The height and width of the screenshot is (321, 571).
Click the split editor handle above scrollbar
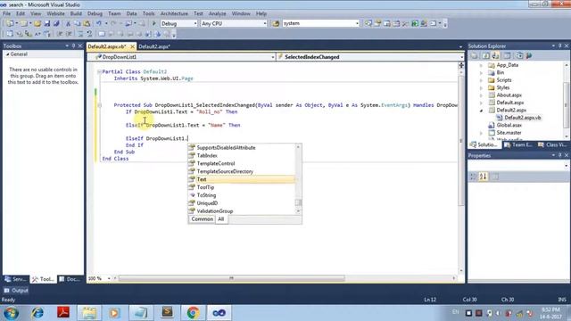(x=461, y=65)
